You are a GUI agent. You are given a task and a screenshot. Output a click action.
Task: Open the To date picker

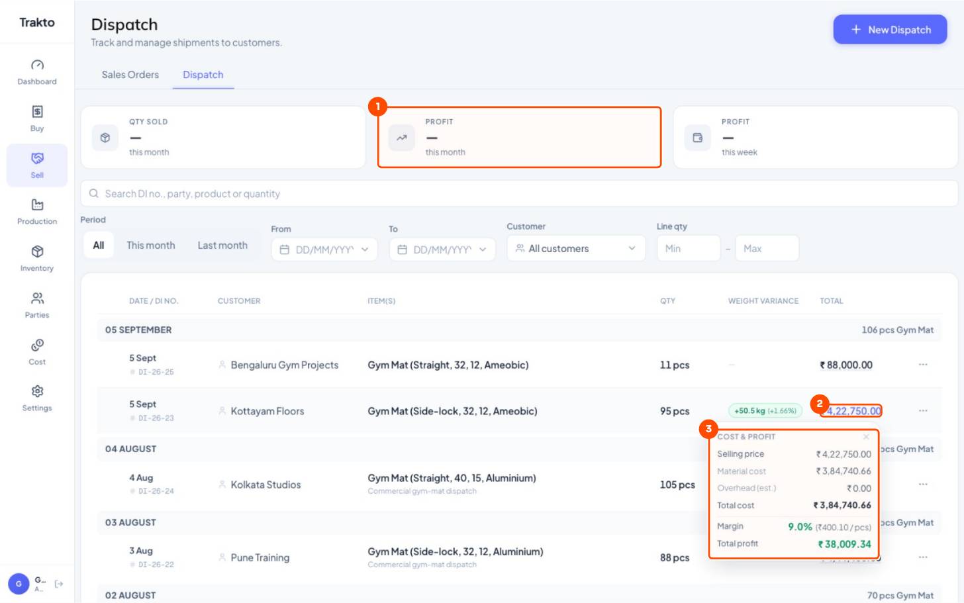[x=442, y=250]
